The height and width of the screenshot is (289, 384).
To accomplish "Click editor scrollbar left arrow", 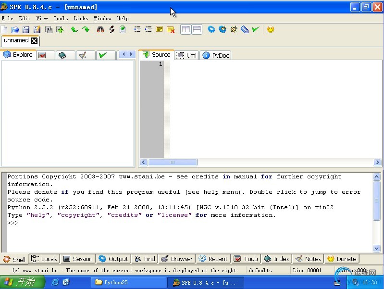I will click(144, 162).
